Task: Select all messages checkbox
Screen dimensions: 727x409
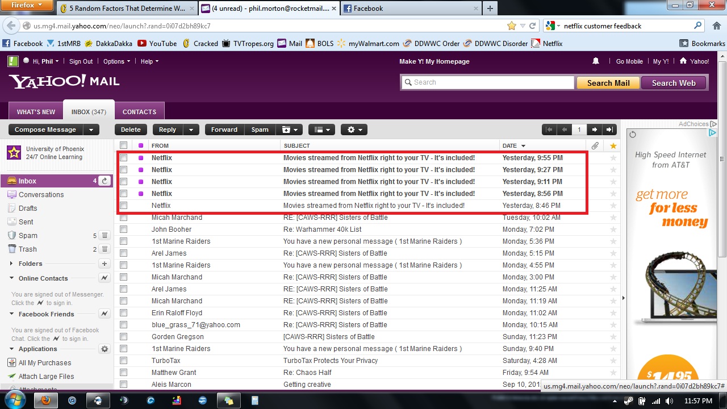Action: (124, 145)
